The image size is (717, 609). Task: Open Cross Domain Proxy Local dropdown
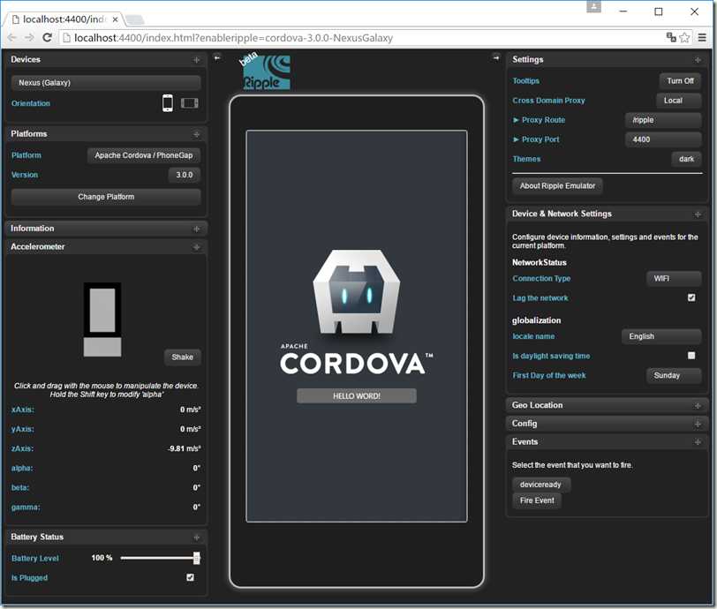tap(678, 100)
